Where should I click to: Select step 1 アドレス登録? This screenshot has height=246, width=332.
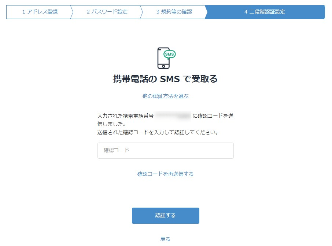pyautogui.click(x=40, y=12)
